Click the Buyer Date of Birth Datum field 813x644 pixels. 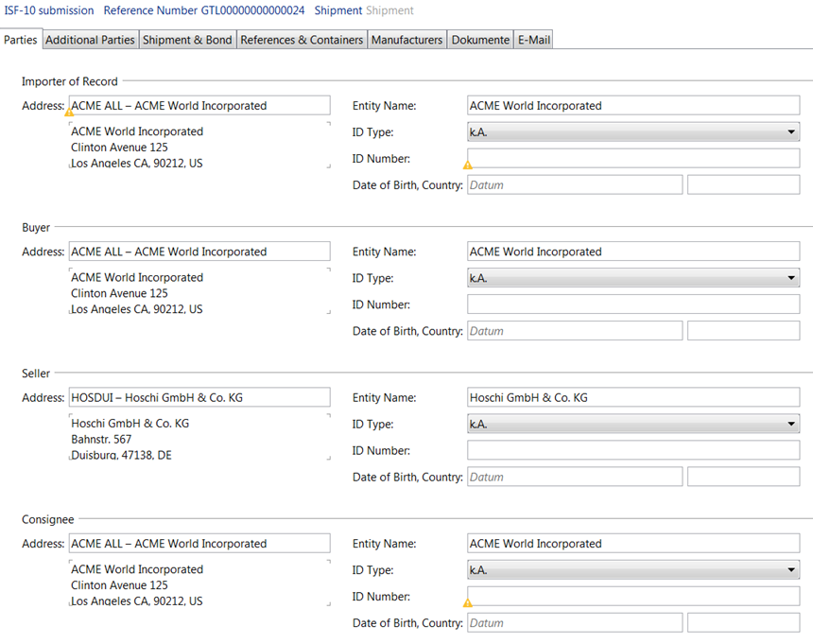(575, 330)
